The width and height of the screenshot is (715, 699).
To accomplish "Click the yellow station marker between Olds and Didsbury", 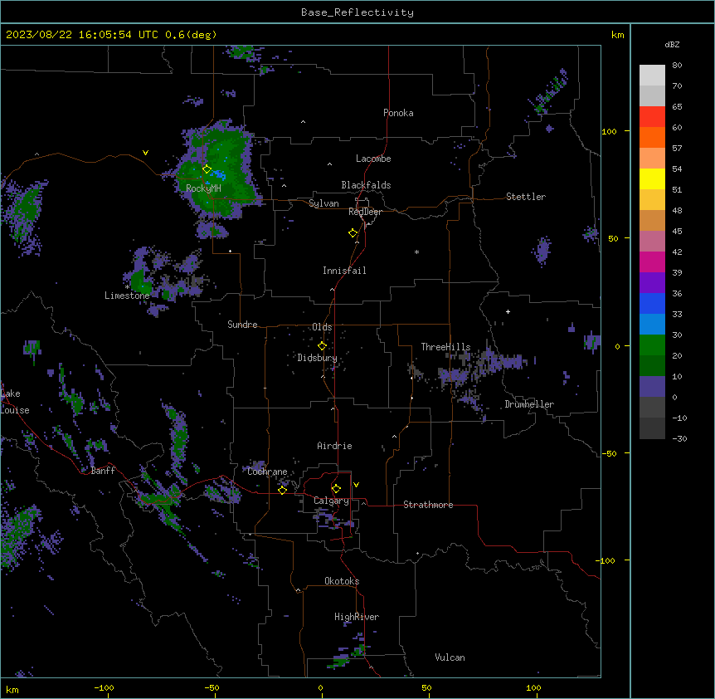I will pos(322,346).
